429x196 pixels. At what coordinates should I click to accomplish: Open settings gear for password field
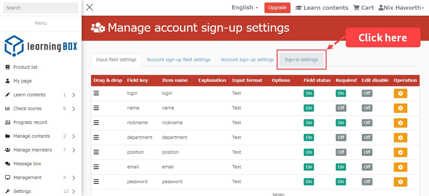(x=400, y=182)
